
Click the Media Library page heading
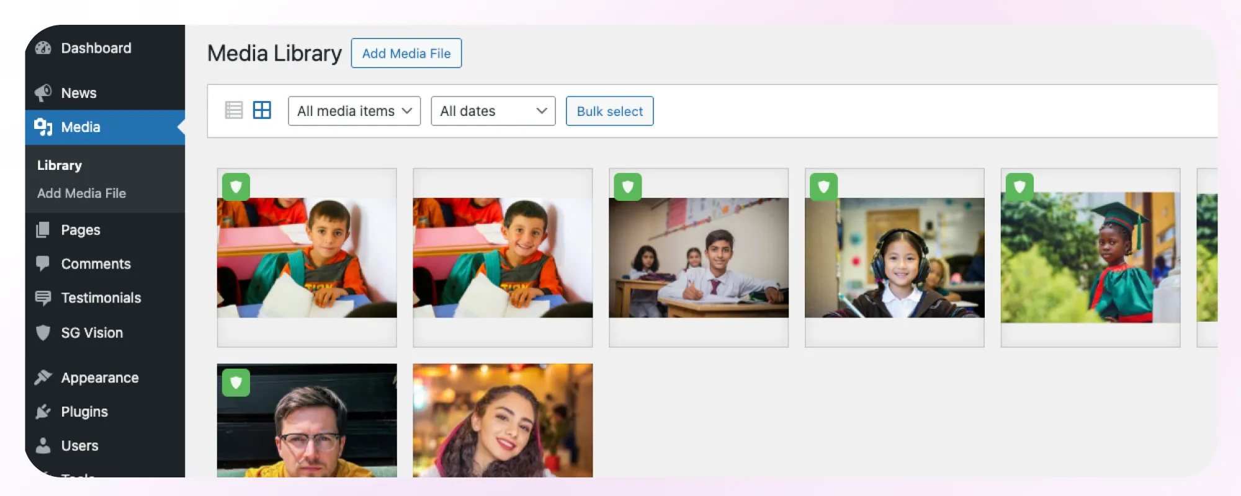(274, 53)
